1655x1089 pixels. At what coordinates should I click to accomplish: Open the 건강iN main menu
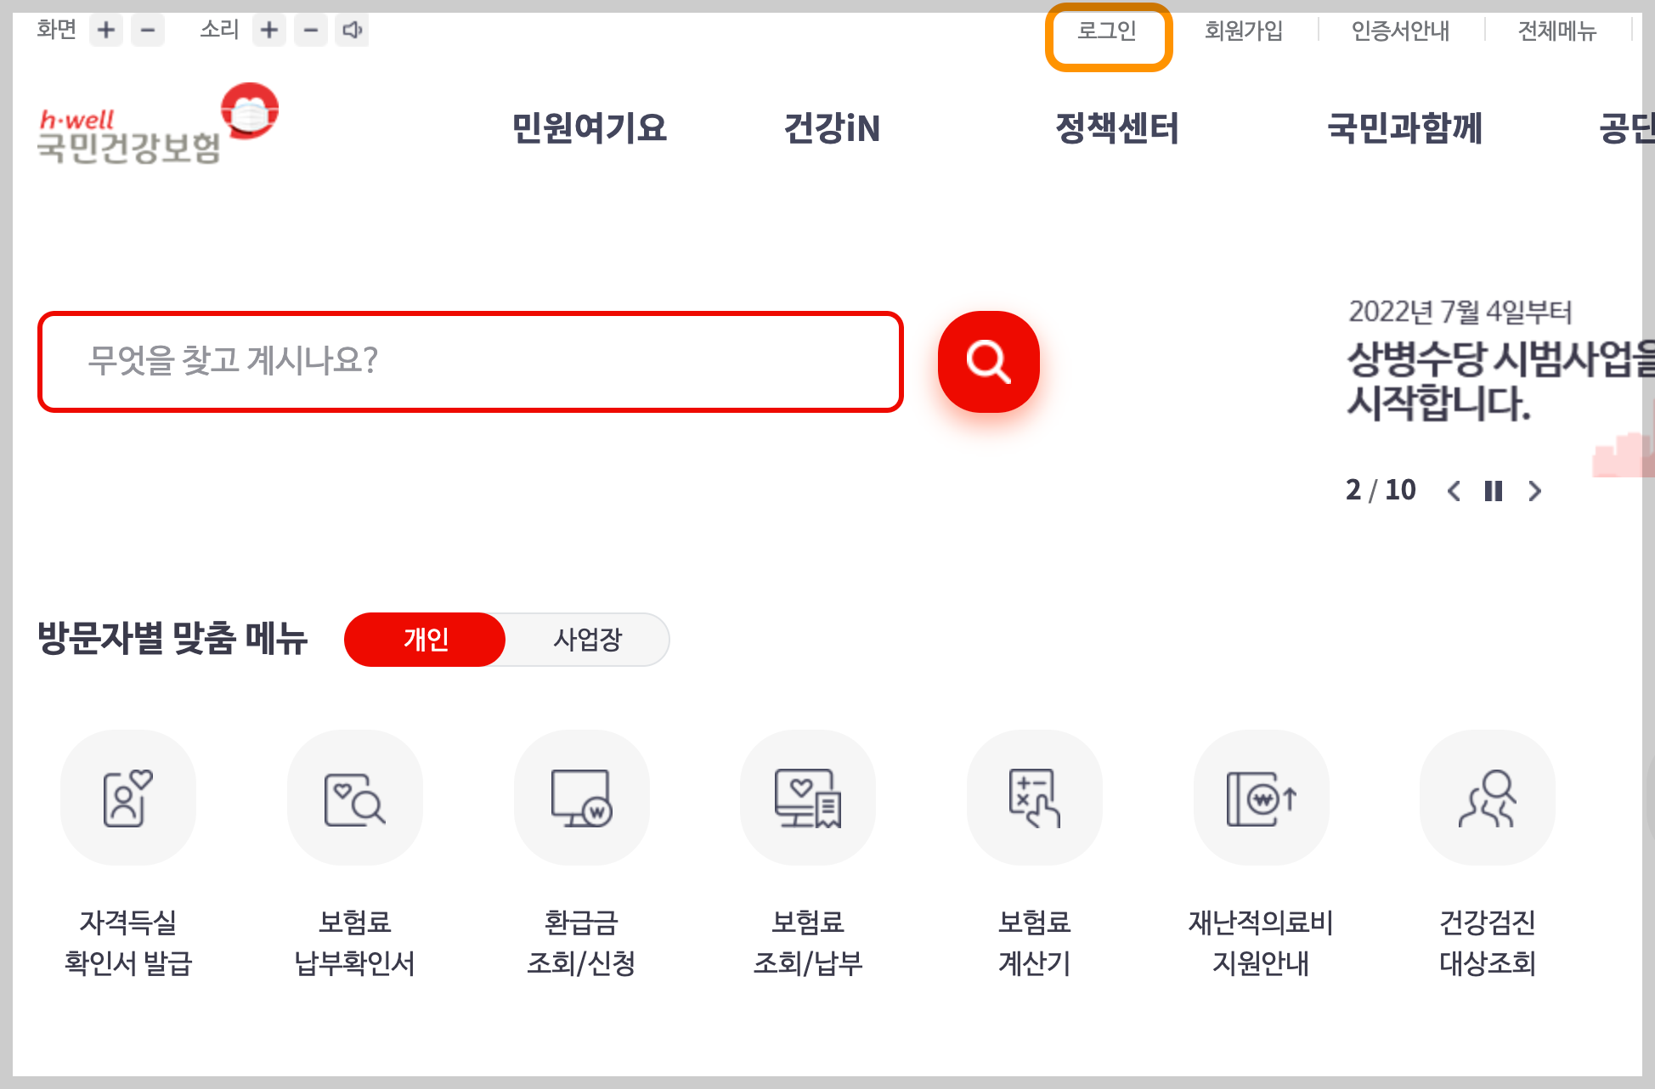pyautogui.click(x=832, y=128)
